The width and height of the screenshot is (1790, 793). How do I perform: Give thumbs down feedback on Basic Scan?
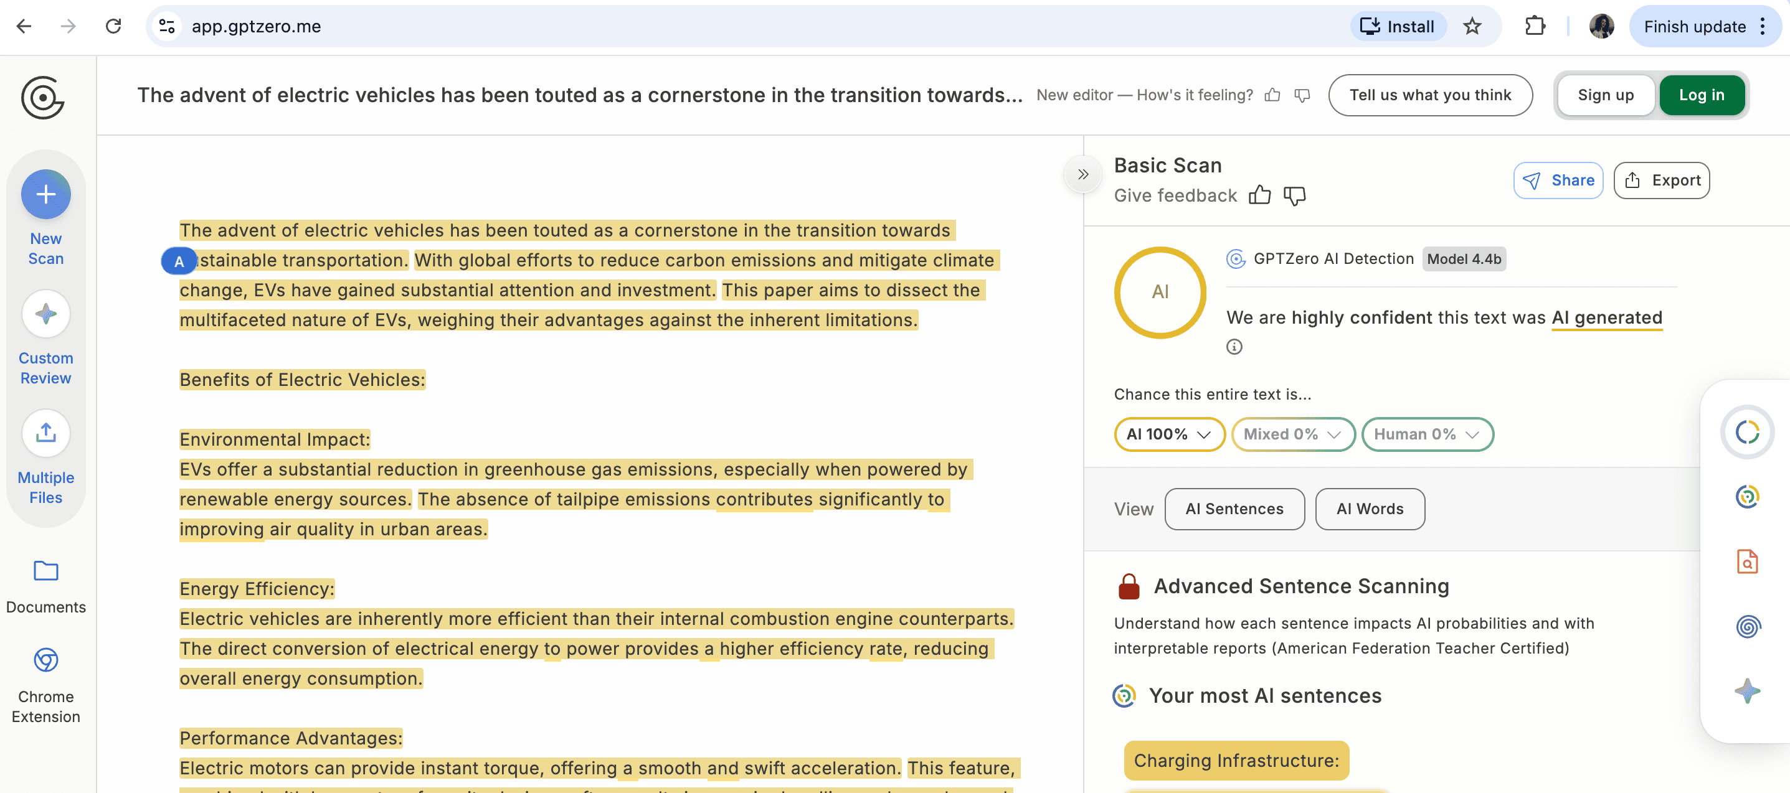click(1295, 196)
